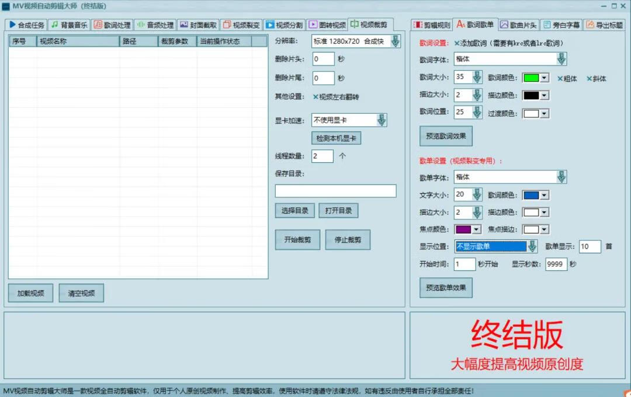Open the 分辨率 resolution dropdown
Viewport: 631px width, 397px height.
tap(394, 41)
